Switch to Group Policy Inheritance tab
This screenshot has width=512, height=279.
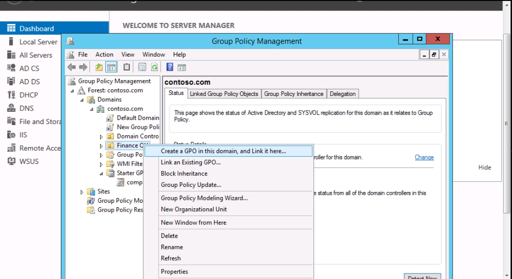pyautogui.click(x=293, y=94)
